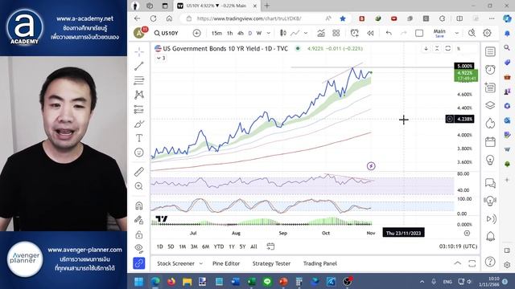This screenshot has width=515, height=289.
Task: Open the candlestick chart type selector
Action: click(282, 33)
